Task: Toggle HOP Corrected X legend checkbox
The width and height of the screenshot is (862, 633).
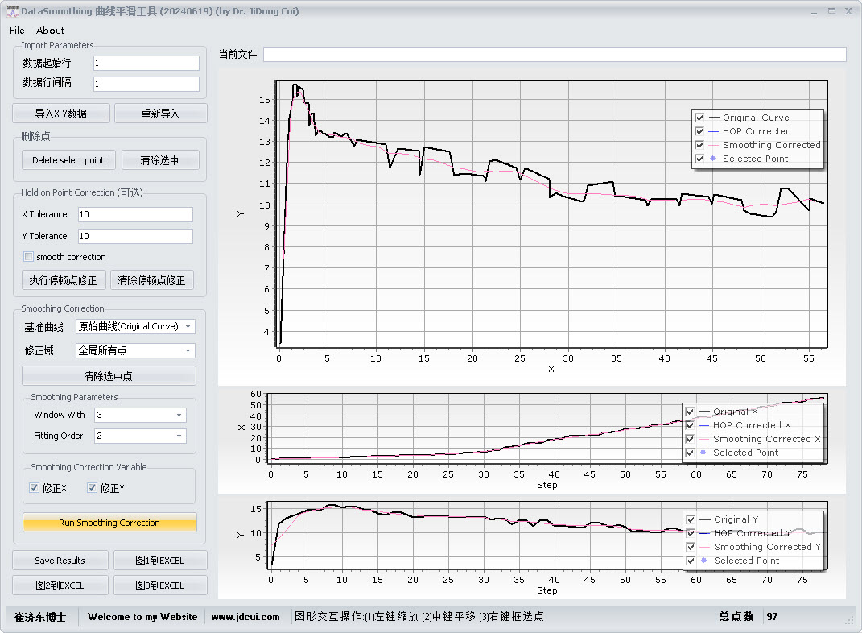Action: pos(690,425)
